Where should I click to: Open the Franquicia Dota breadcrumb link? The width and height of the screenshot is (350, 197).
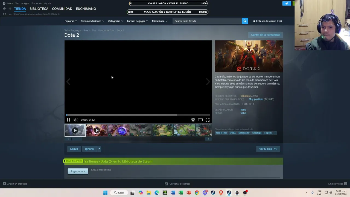point(106,30)
